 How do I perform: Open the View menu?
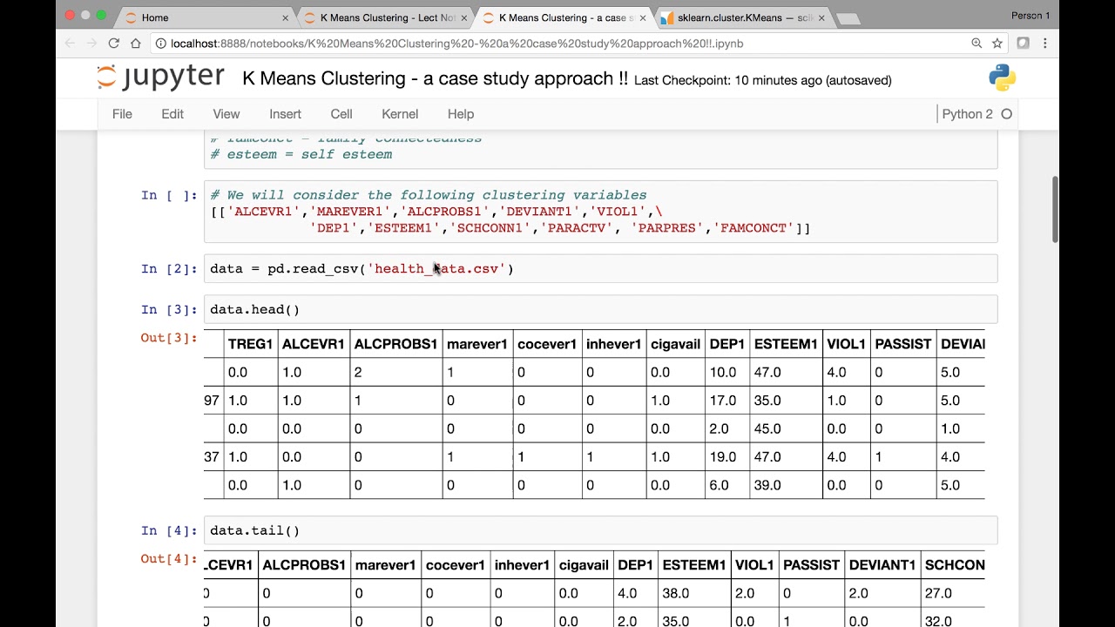tap(226, 114)
